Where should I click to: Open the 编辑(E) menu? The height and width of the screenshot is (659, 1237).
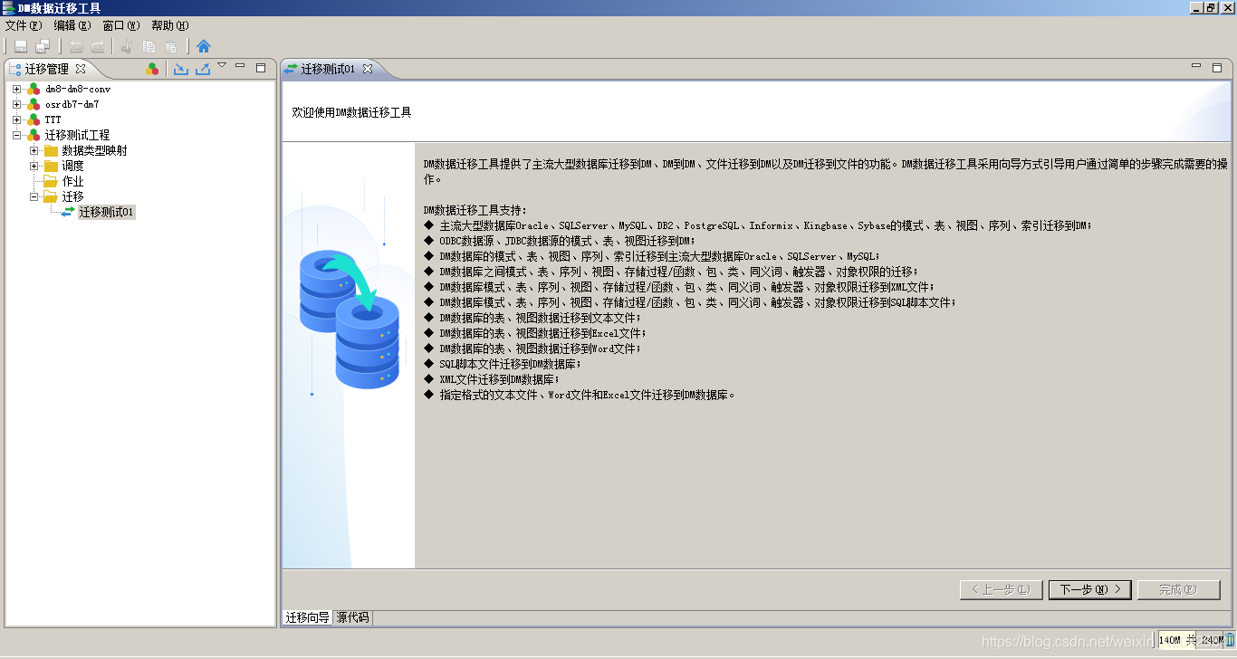pyautogui.click(x=72, y=25)
